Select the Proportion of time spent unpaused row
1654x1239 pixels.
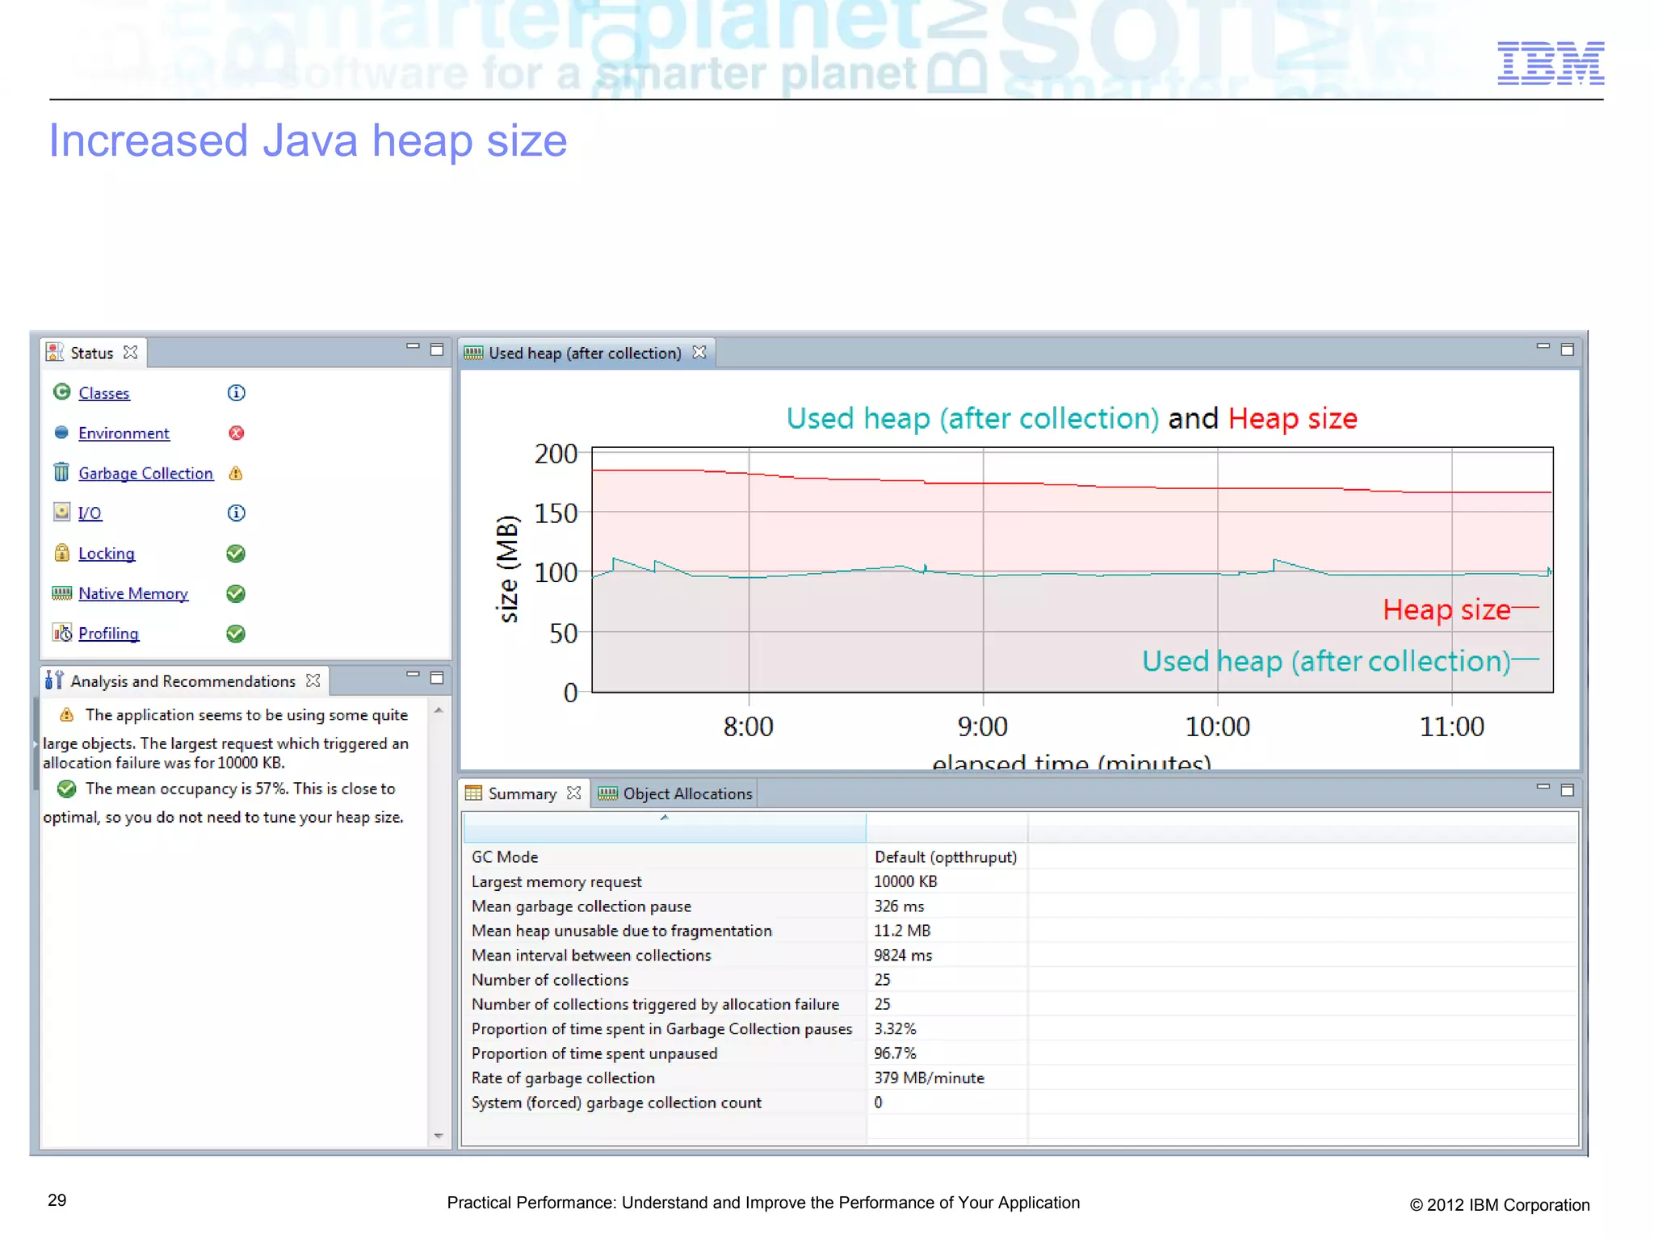(1019, 1053)
